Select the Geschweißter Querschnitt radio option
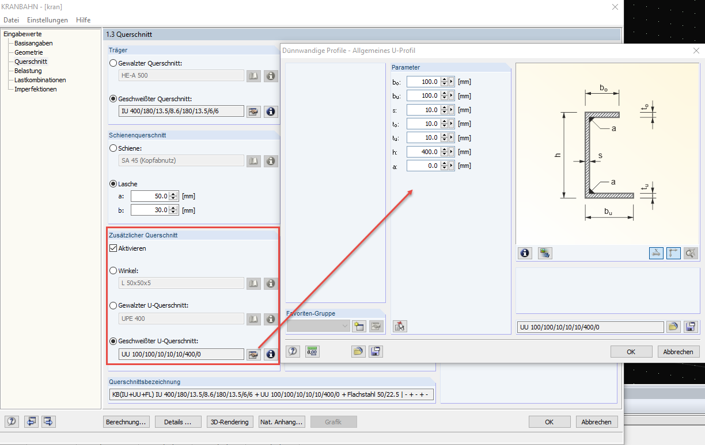This screenshot has width=705, height=445. [x=113, y=98]
